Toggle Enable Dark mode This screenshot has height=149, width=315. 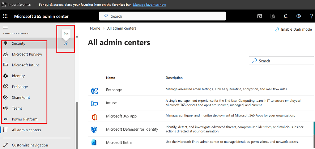[293, 29]
